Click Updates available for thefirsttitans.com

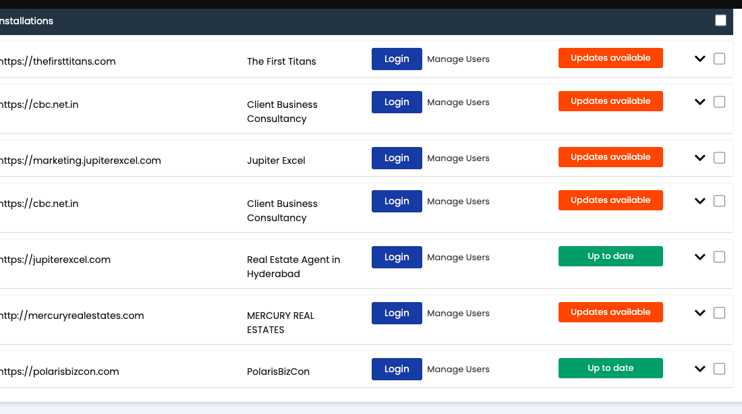pos(610,58)
